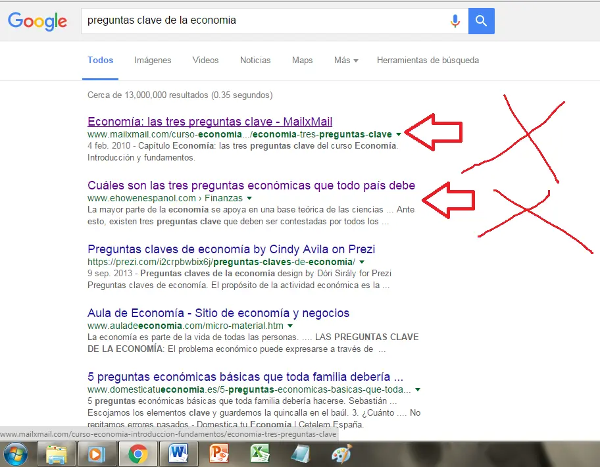Viewport: 600px width, 467px height.
Task: Select the Todos tab
Action: (100, 61)
